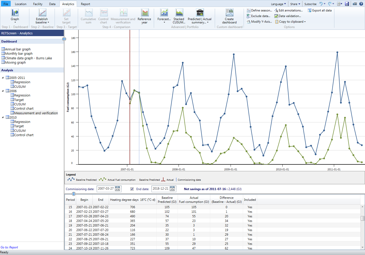
Task: Open the quick access toolbar dropdown
Action: [339, 4]
